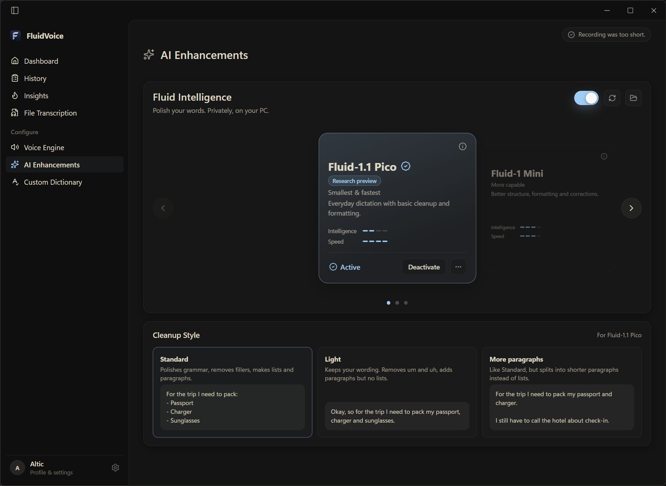Deactivate the Fluid-1.1 Pico model
This screenshot has height=486, width=666.
coord(424,267)
